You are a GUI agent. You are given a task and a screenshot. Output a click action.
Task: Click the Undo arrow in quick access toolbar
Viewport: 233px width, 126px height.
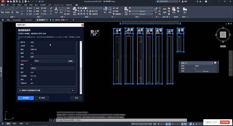click(x=28, y=2)
